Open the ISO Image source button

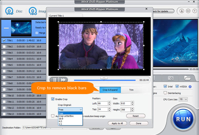37,11
